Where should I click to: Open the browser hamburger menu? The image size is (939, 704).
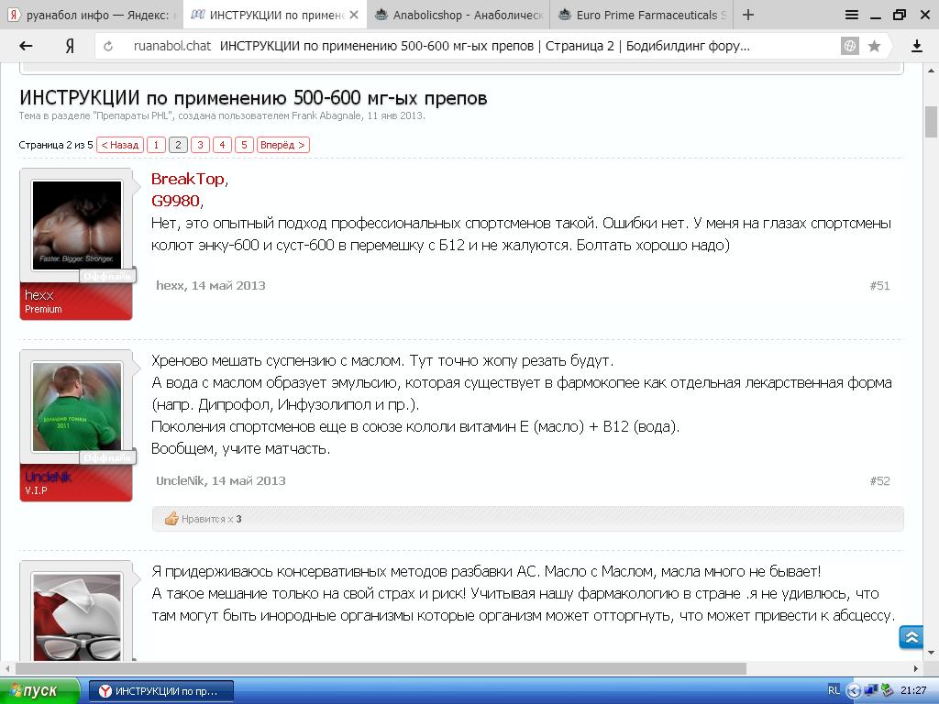coord(852,15)
